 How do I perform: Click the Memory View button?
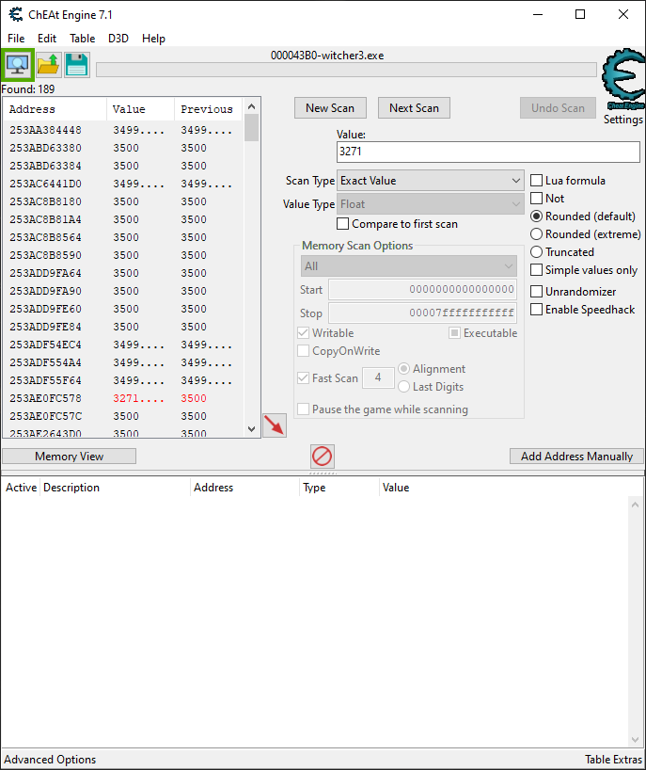pos(70,457)
